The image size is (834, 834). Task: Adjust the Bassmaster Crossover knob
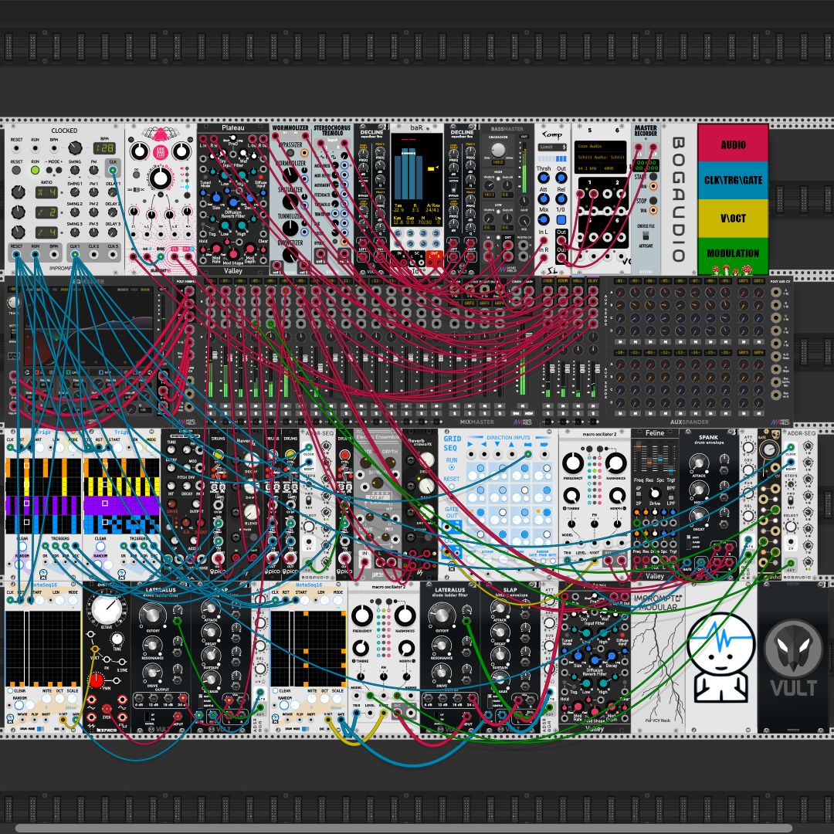pos(498,151)
